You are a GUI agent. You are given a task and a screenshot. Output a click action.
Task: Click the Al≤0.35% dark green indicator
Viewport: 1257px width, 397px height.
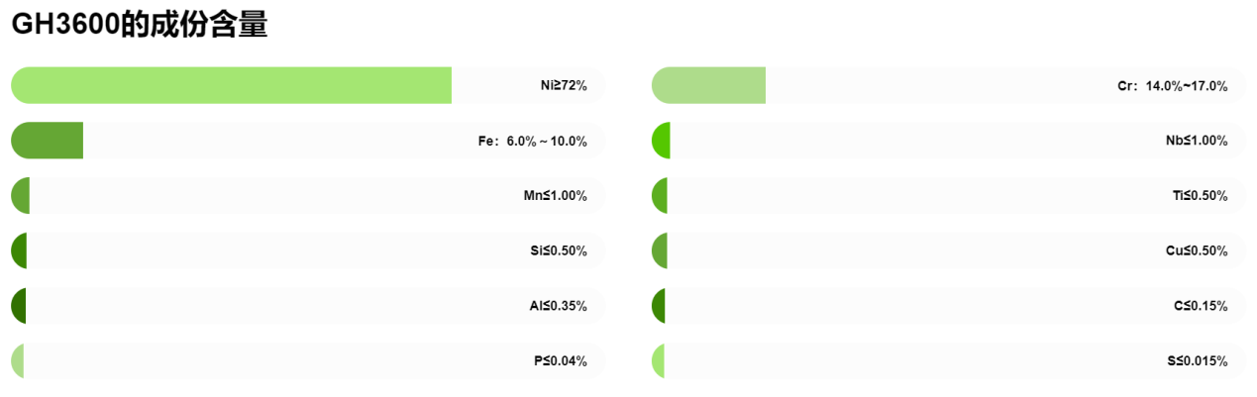[x=18, y=306]
